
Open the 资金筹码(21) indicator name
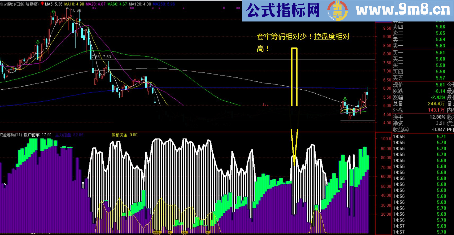click(x=11, y=135)
